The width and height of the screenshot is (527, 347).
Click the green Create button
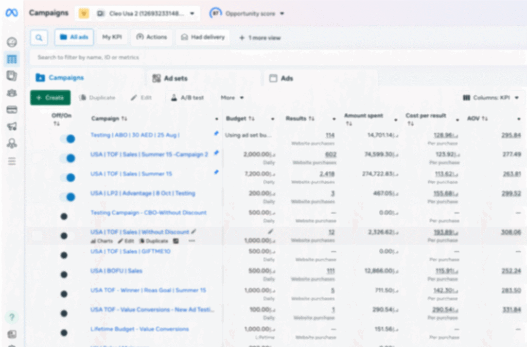[x=50, y=98]
